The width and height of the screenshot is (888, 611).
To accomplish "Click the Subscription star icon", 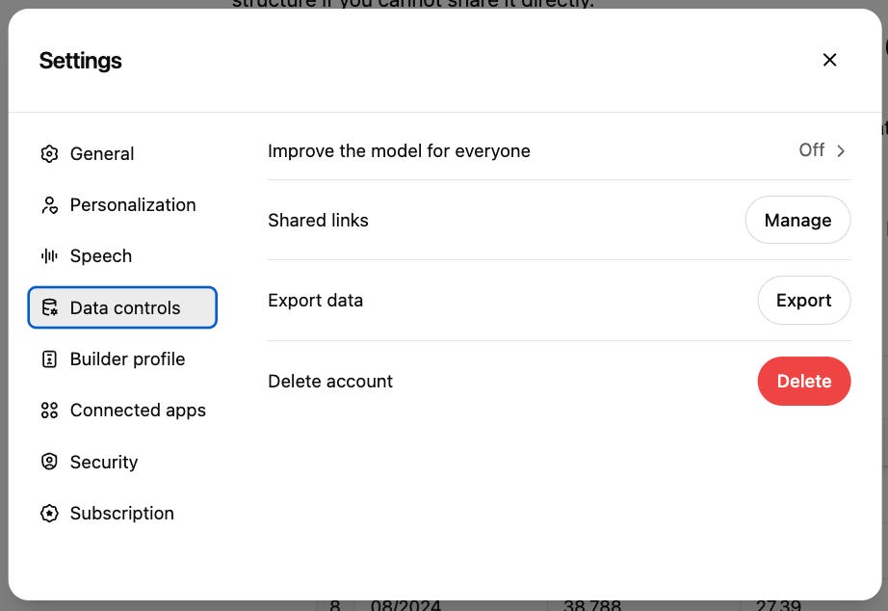I will [x=49, y=513].
